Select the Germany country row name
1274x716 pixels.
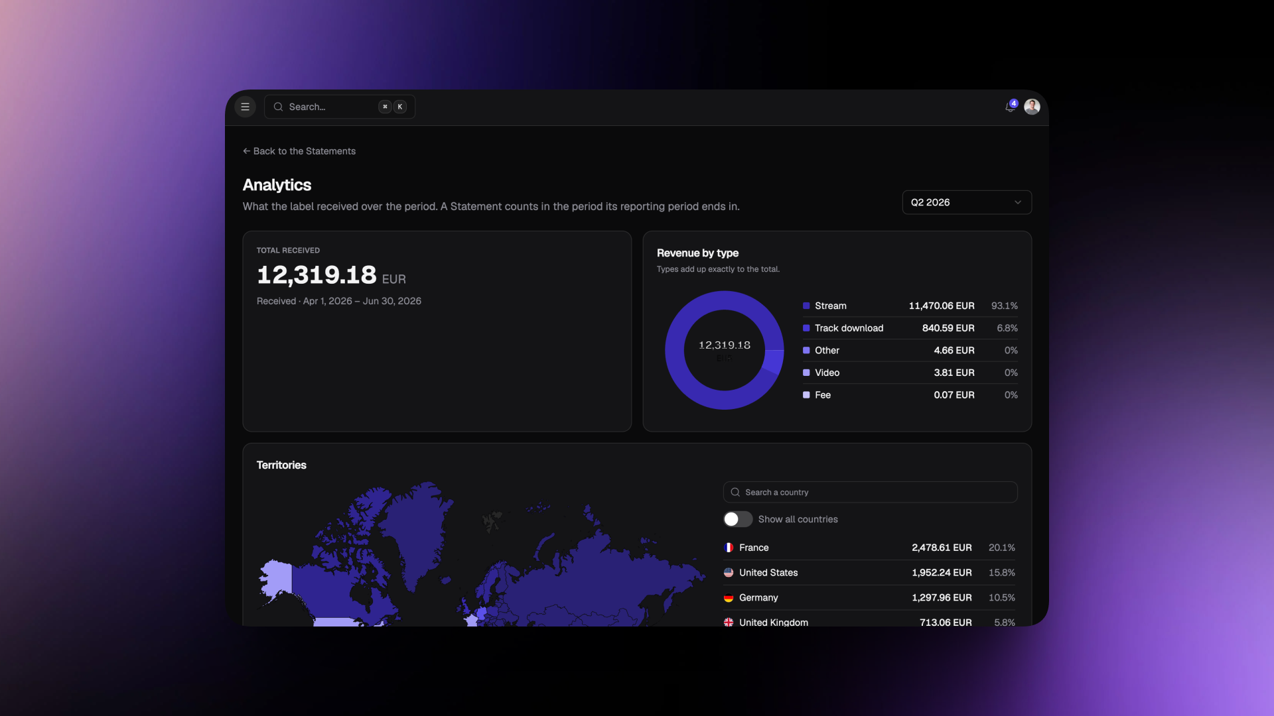coord(758,598)
